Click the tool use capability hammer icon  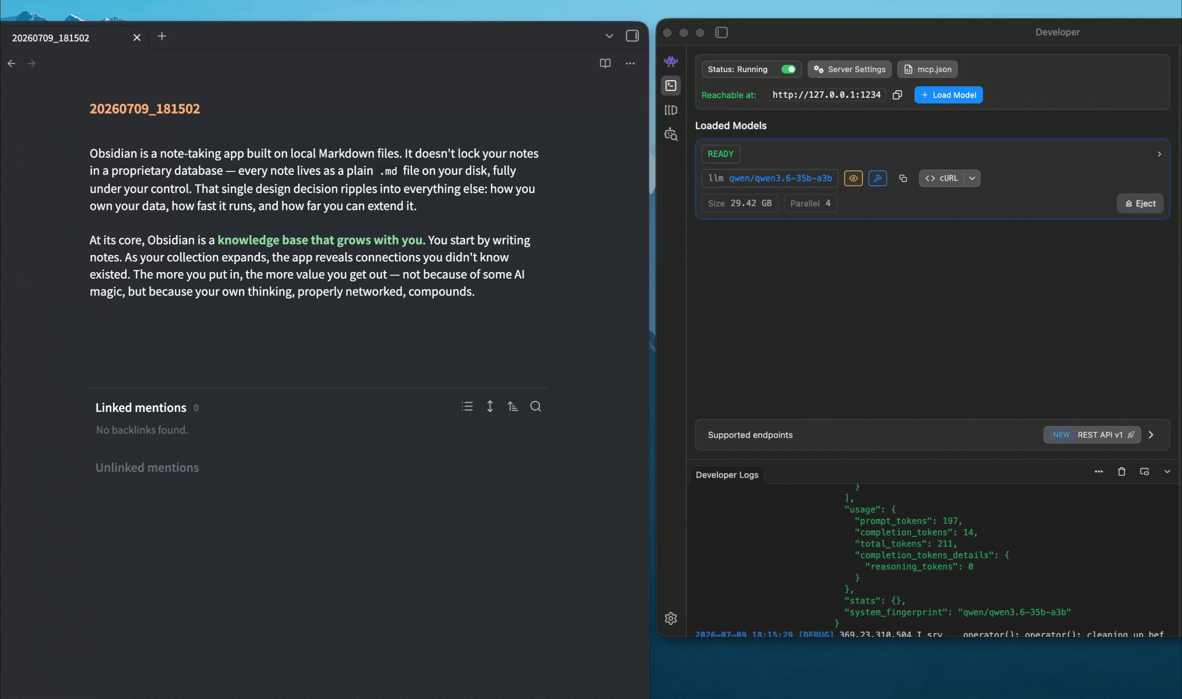[877, 179]
